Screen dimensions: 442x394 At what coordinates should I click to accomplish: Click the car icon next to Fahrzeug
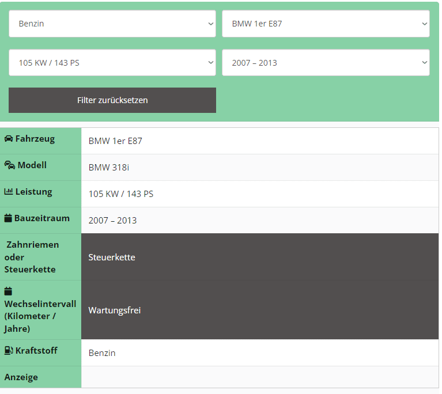[x=9, y=139]
